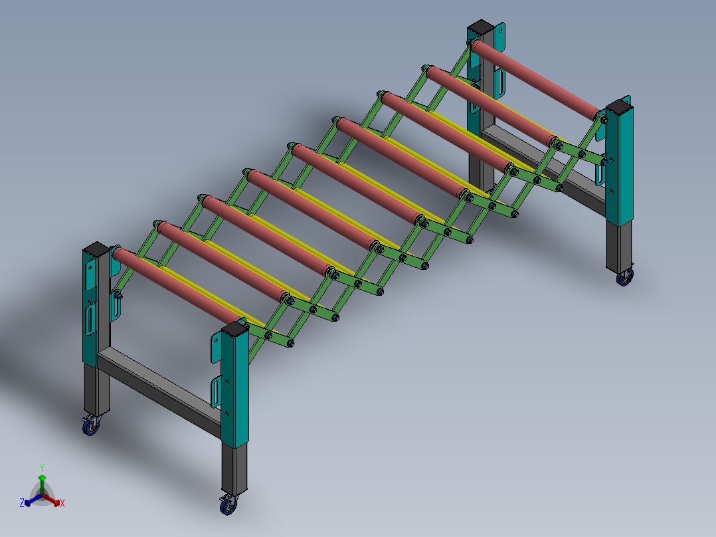Click the green Y axis arrow on triad
Screen dimensions: 716x537
[42, 484]
